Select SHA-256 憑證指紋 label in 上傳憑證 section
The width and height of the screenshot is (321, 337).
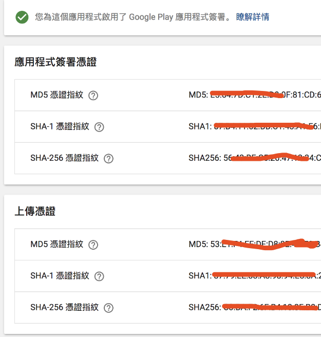[65, 307]
